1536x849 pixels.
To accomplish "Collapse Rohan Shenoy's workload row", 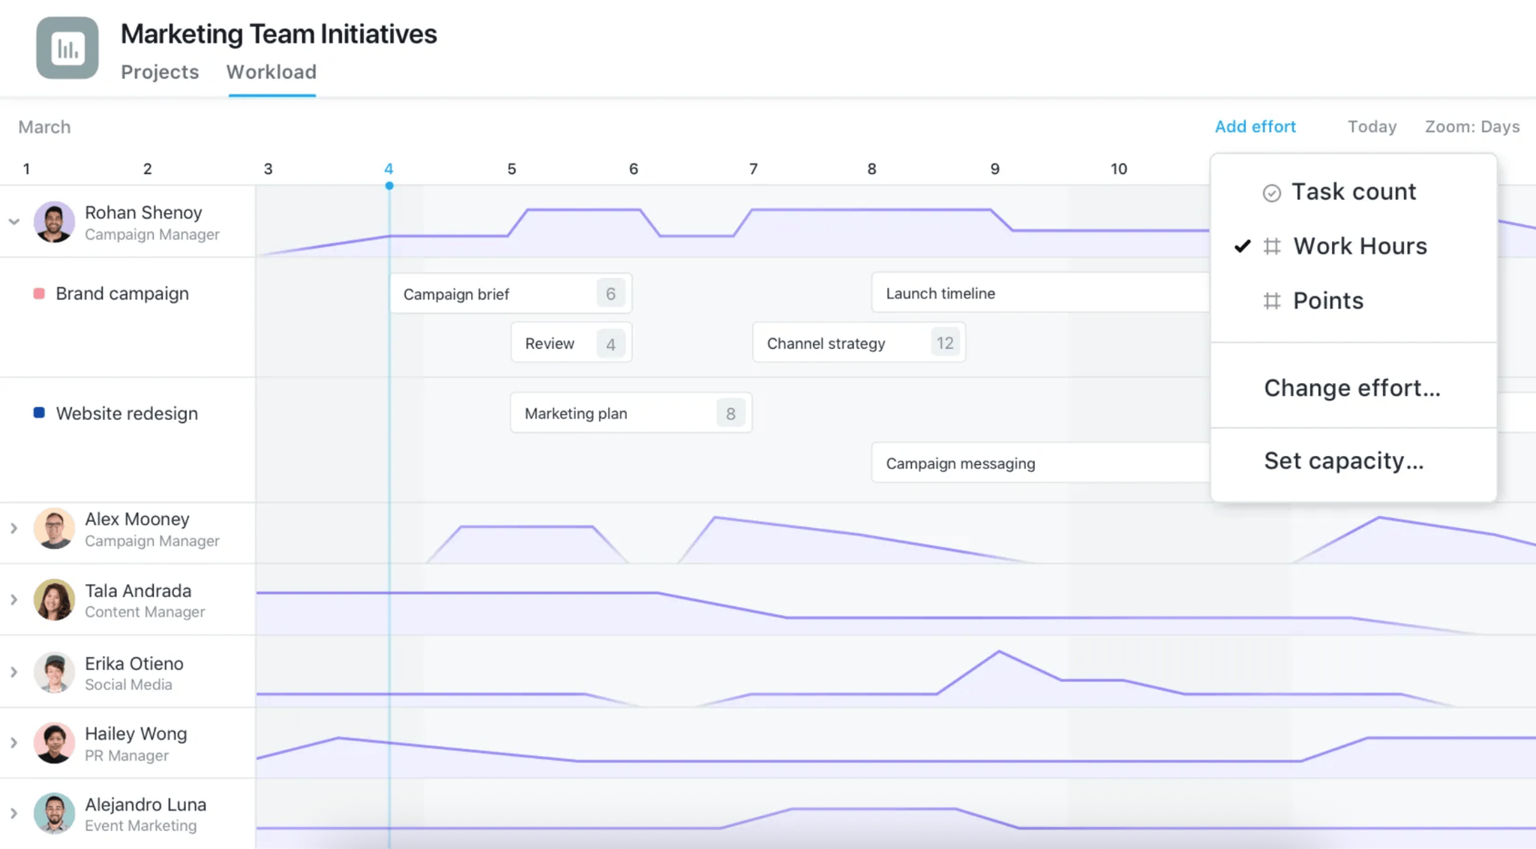I will coord(13,221).
